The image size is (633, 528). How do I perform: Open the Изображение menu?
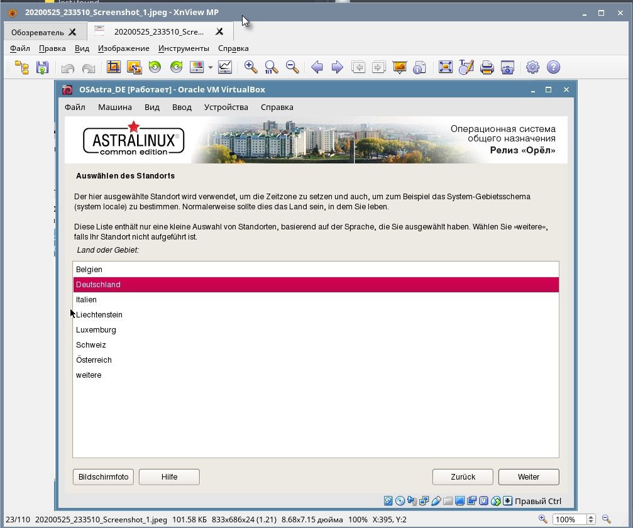click(x=124, y=48)
